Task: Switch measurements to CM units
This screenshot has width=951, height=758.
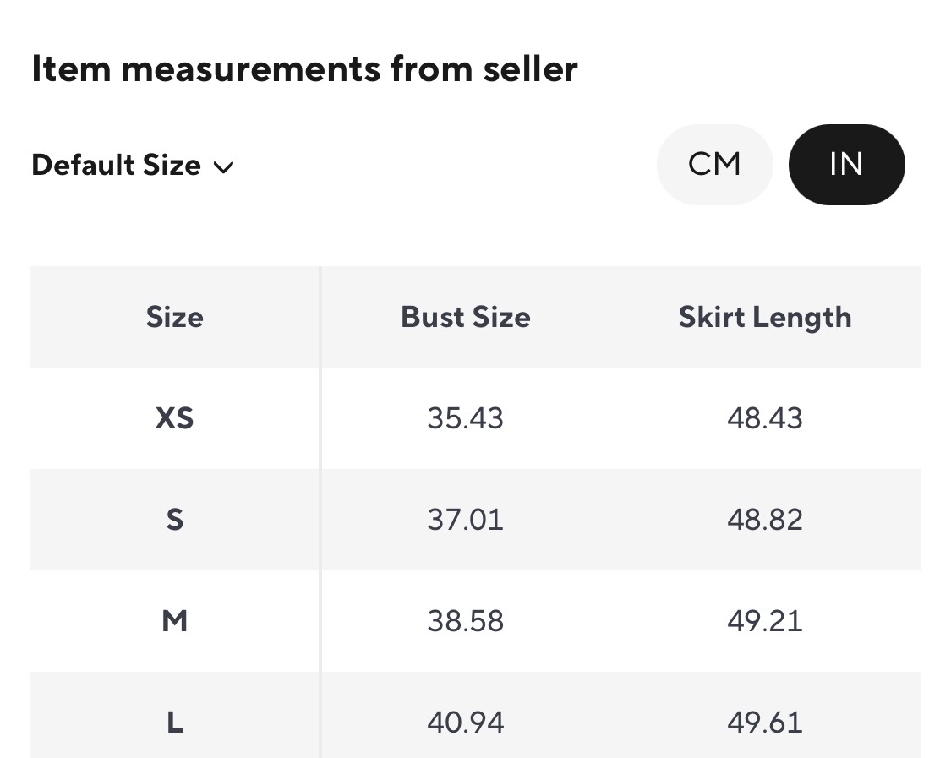Action: click(714, 165)
